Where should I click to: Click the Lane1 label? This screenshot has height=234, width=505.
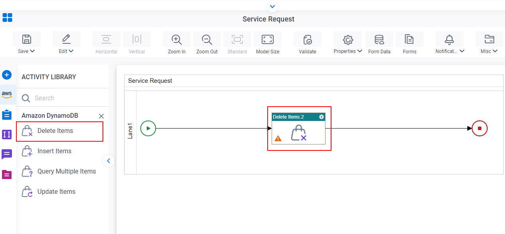(x=130, y=131)
